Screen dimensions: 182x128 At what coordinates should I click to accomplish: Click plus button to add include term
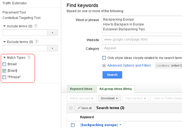tap(53, 32)
